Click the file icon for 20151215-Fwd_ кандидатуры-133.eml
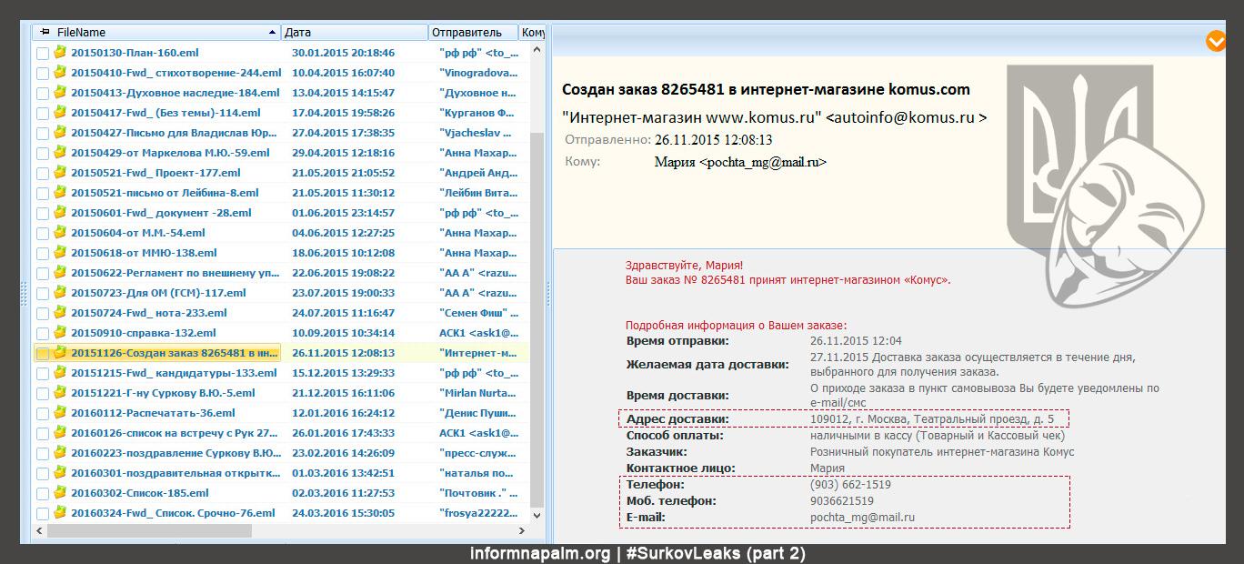Image resolution: width=1244 pixels, height=564 pixels. click(x=60, y=372)
